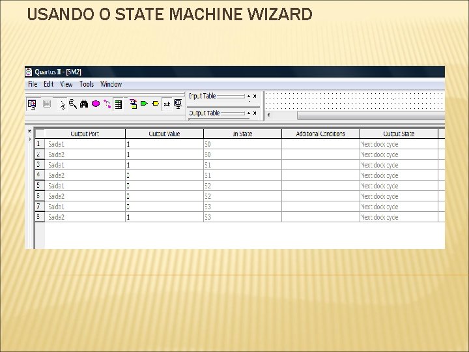Screen dimensions: 469x352
Task: Select the selection arrow tool
Action: pyautogui.click(x=63, y=105)
